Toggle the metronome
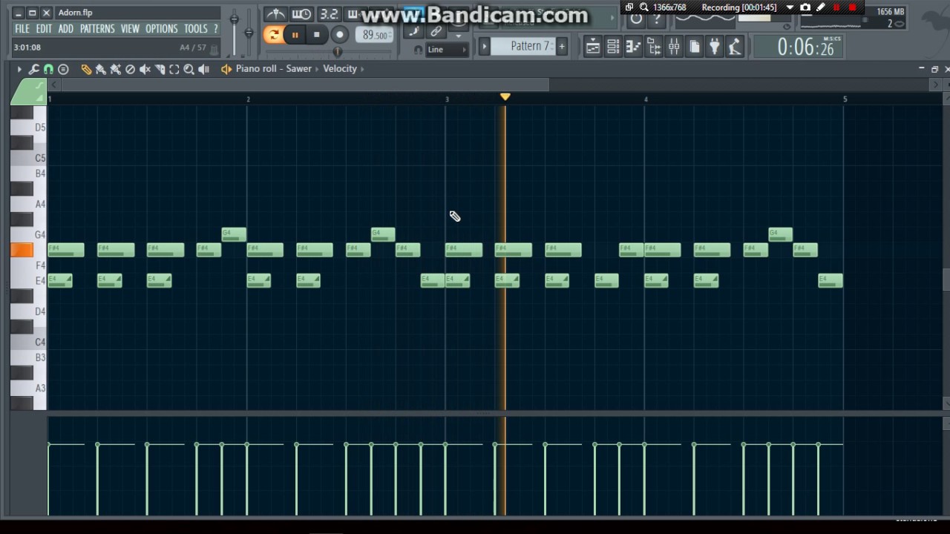This screenshot has height=534, width=950. coord(275,14)
